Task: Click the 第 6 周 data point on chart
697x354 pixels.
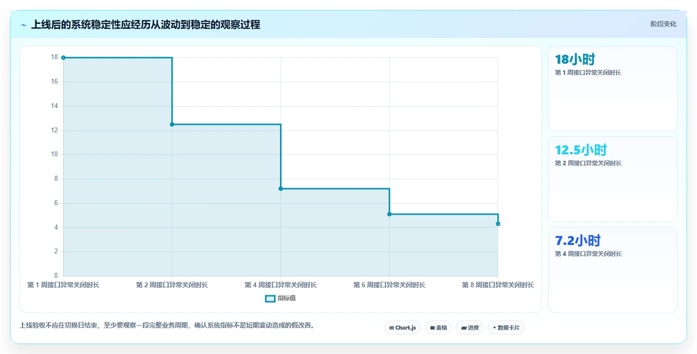Action: pos(389,214)
